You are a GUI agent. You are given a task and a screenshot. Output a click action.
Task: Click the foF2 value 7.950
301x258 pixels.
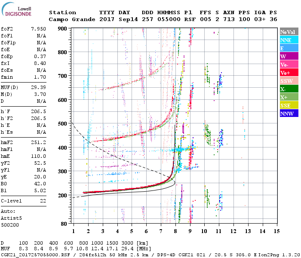point(38,28)
